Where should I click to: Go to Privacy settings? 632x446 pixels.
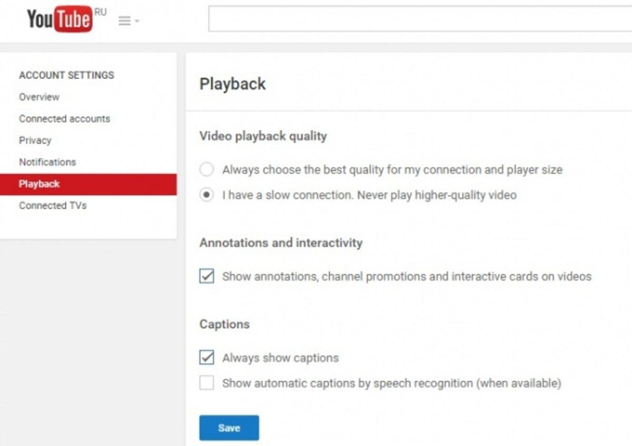(x=35, y=140)
